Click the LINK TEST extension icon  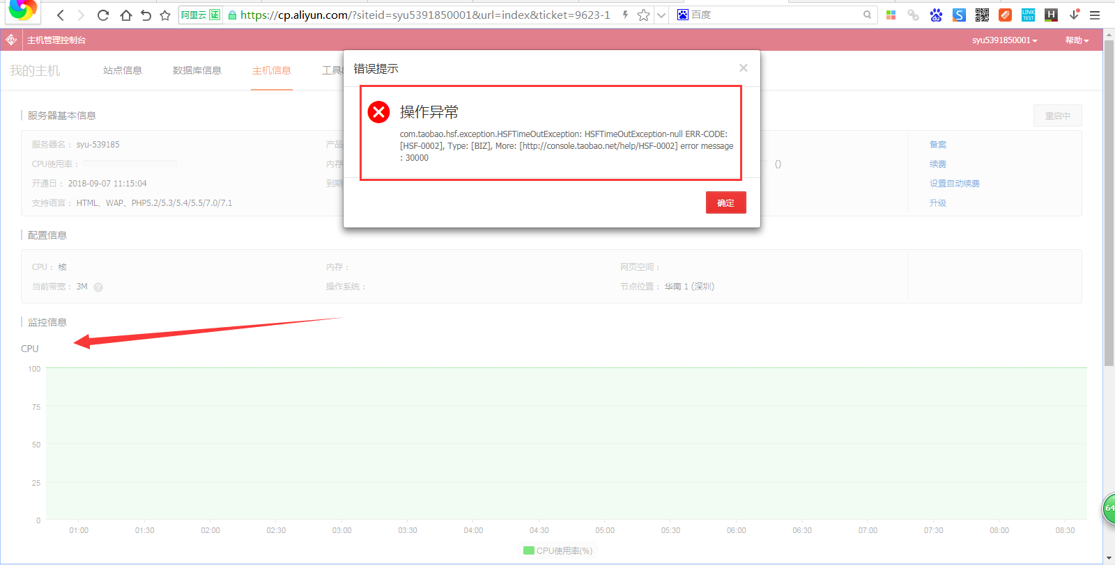1028,15
